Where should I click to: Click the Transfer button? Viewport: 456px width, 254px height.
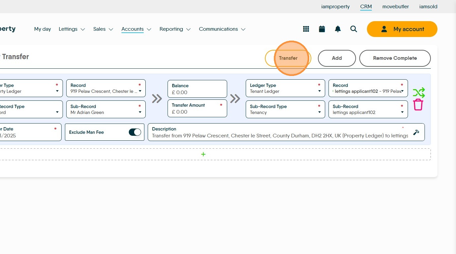click(x=288, y=58)
